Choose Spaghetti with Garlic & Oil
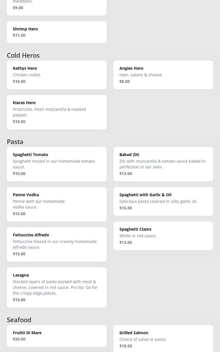This screenshot has width=220, height=352. pos(163,201)
